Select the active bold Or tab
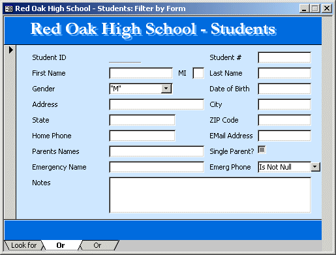Viewport: 336px width, 255px height. click(61, 245)
